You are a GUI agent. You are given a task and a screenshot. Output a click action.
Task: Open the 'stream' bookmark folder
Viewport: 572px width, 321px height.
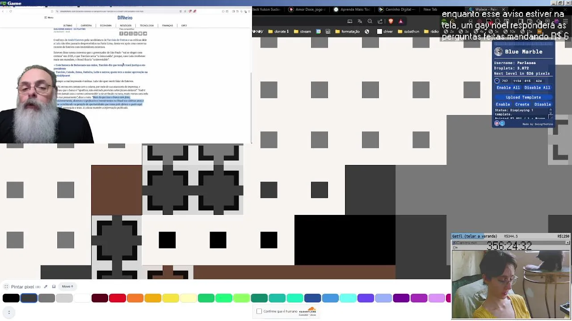point(302,32)
